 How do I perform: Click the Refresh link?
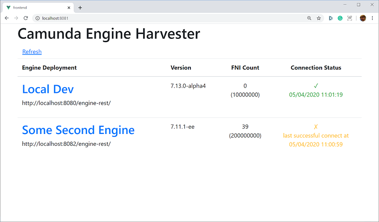(x=32, y=52)
